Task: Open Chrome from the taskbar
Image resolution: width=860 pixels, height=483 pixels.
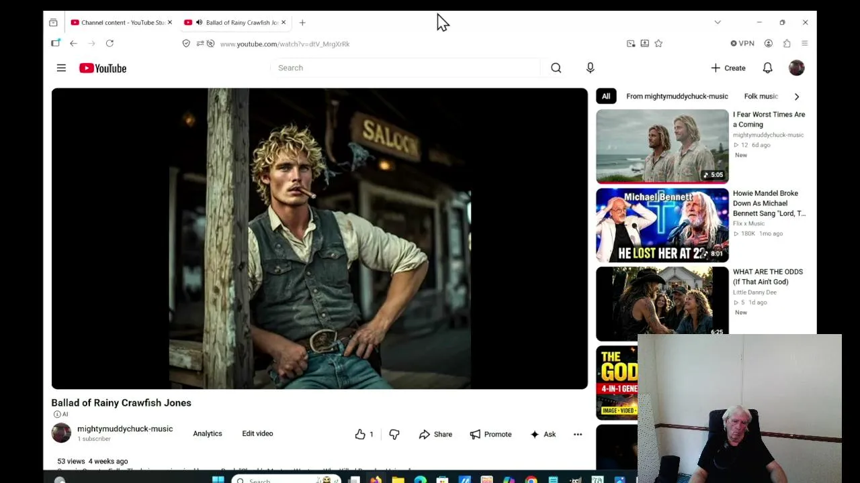Action: (531, 480)
